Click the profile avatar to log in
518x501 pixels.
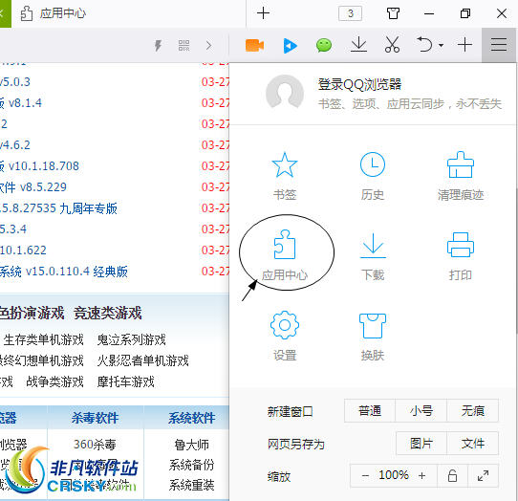pyautogui.click(x=285, y=93)
